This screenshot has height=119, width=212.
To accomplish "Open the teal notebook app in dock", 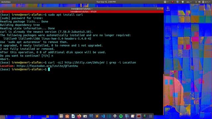I will (109, 116).
